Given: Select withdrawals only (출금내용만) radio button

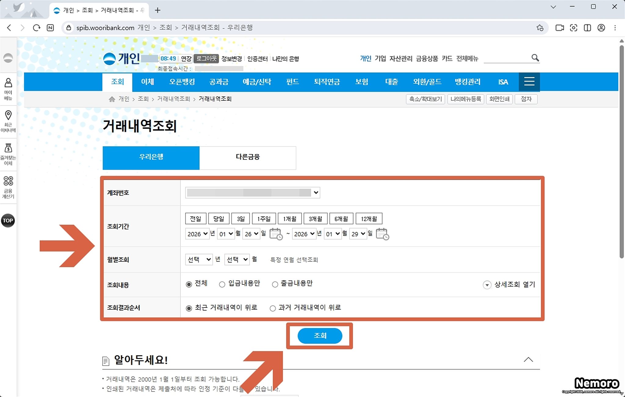Looking at the screenshot, I should pyautogui.click(x=275, y=284).
